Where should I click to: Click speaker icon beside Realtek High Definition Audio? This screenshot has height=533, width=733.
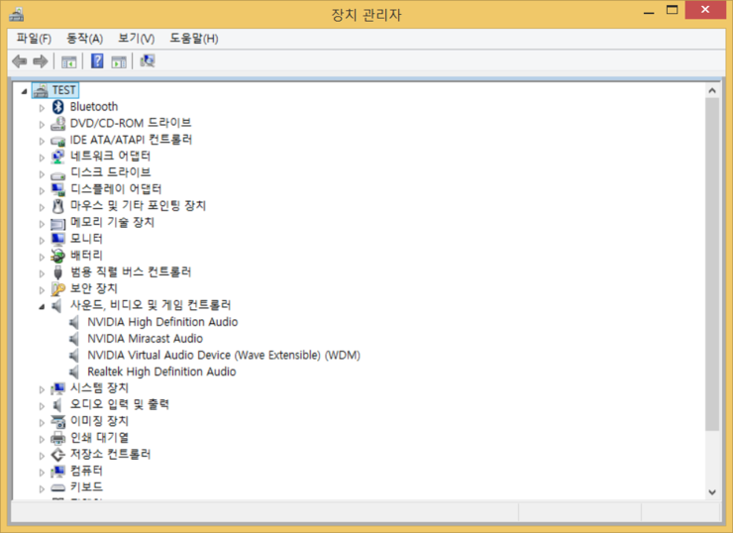click(74, 372)
